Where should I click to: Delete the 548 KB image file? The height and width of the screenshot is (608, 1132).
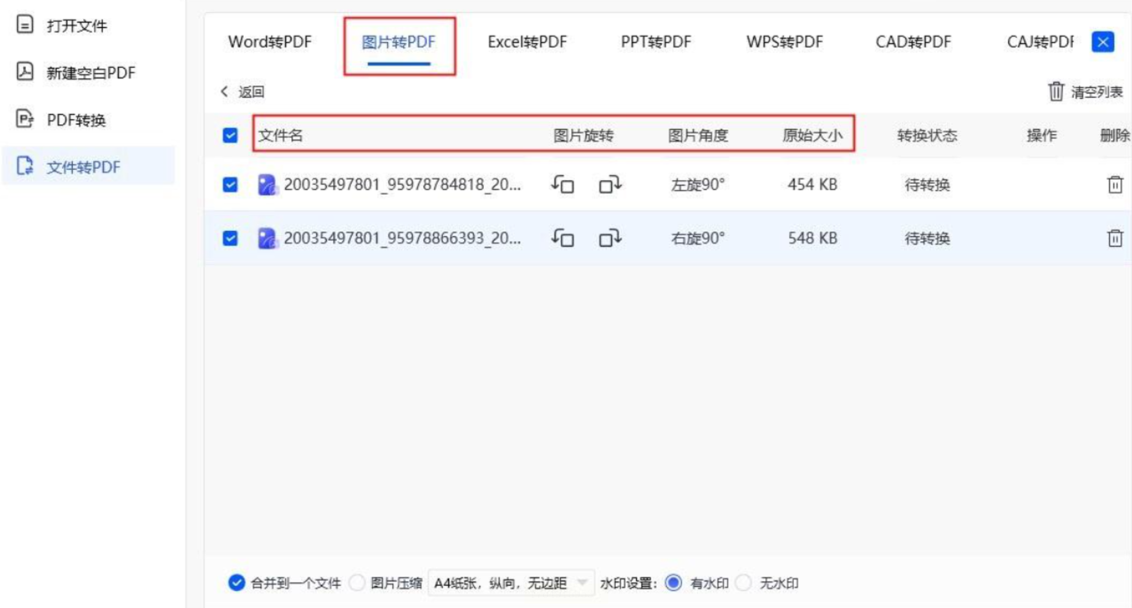tap(1114, 238)
